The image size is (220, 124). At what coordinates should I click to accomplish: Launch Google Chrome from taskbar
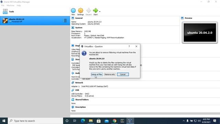114,121
